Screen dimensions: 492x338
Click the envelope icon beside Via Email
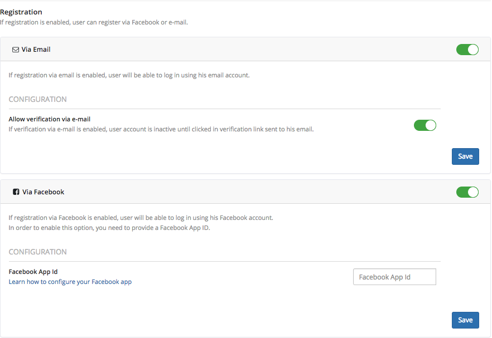click(16, 50)
